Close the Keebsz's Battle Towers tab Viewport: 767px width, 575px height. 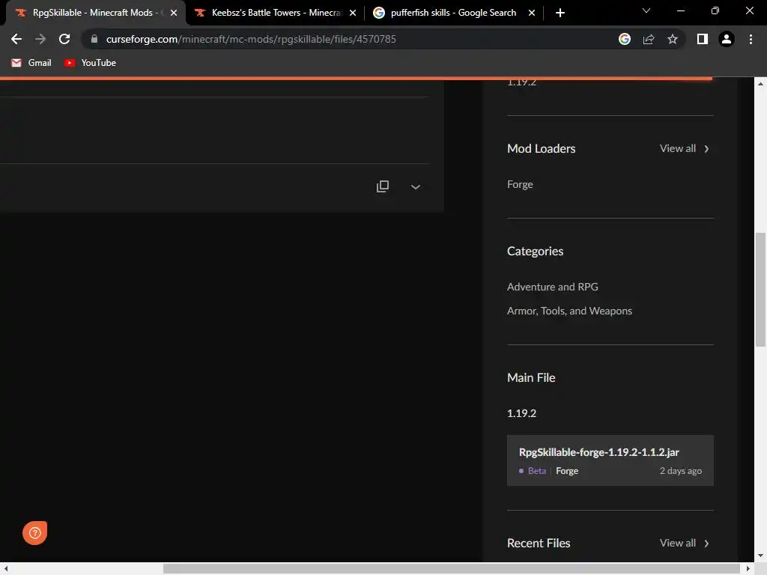coord(353,13)
